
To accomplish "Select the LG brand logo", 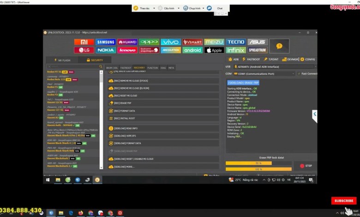I will tap(84, 50).
